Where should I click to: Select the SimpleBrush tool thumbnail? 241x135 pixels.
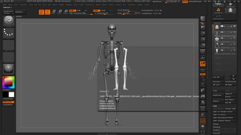click(218, 10)
